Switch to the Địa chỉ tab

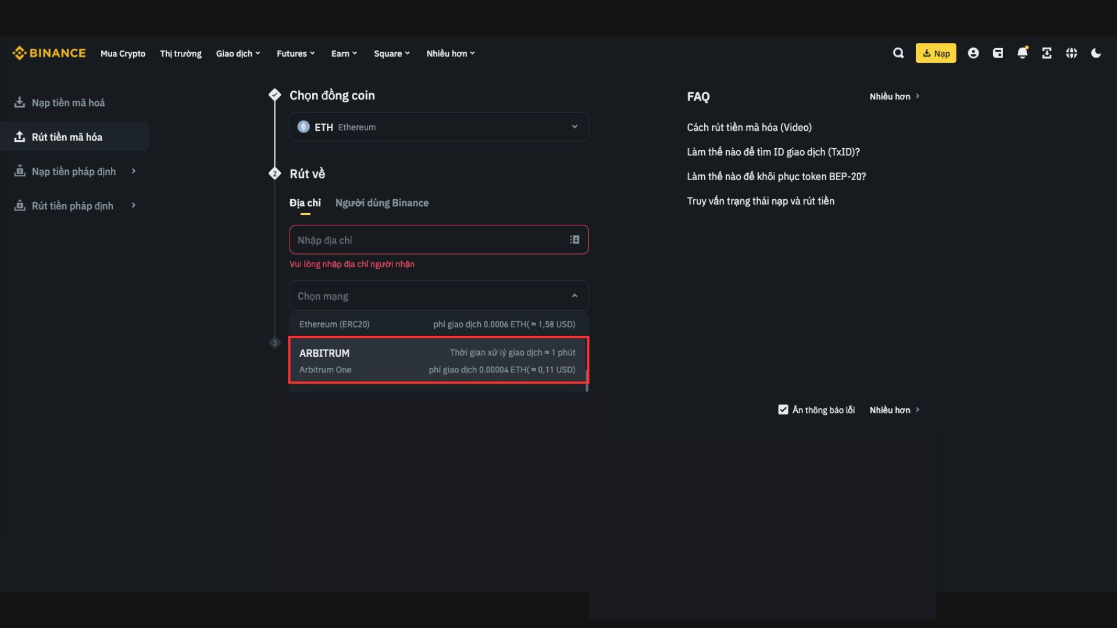click(x=305, y=203)
